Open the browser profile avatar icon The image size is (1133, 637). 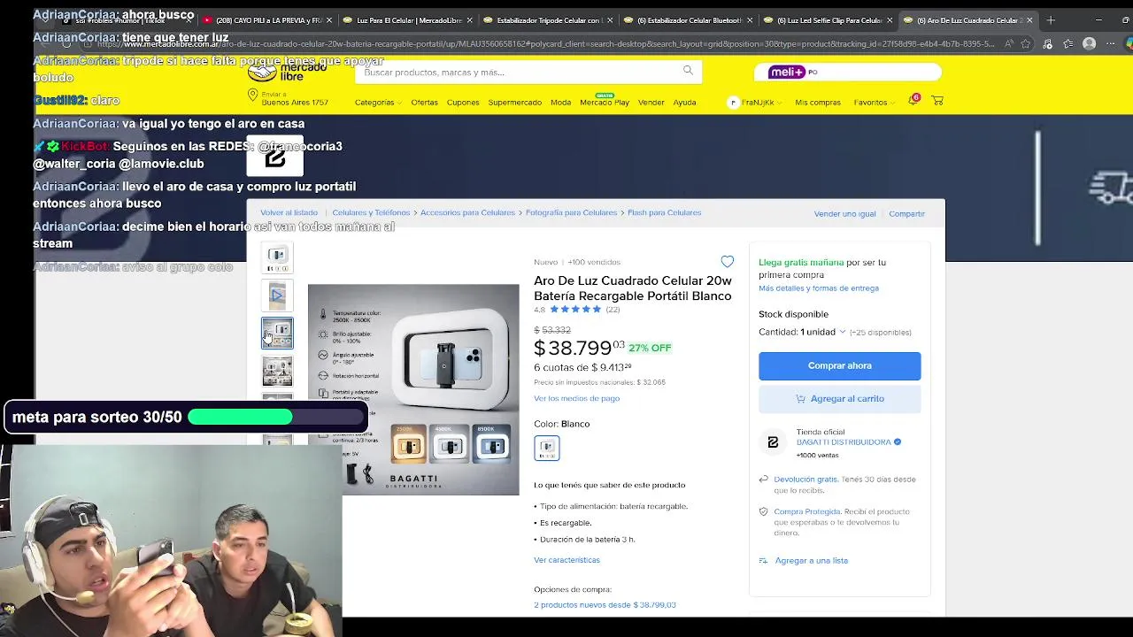click(x=1090, y=43)
